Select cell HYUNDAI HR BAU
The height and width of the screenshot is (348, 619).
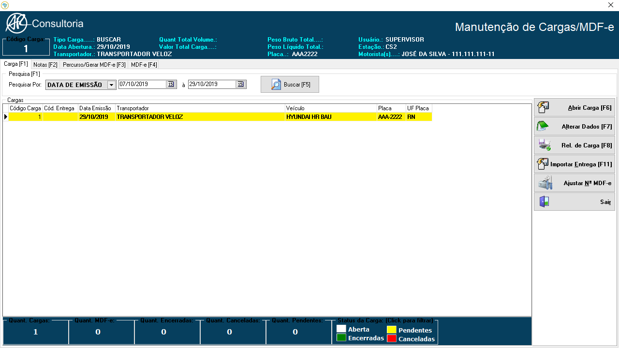[x=331, y=117]
